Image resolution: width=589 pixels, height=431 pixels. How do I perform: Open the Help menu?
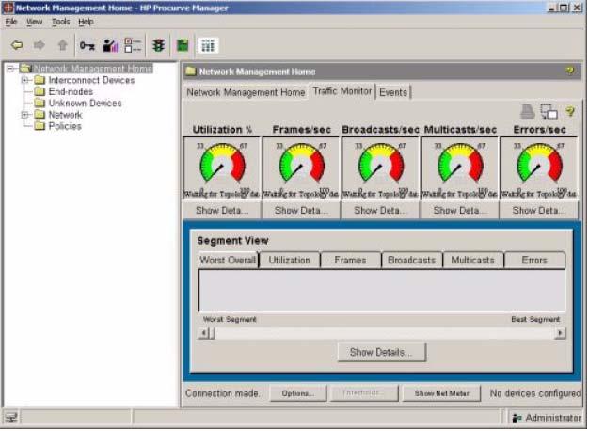click(x=86, y=22)
